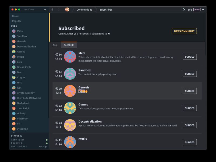This screenshot has width=216, height=162.
Task: Toggle subscription for the Decentralization community
Action: [190, 125]
